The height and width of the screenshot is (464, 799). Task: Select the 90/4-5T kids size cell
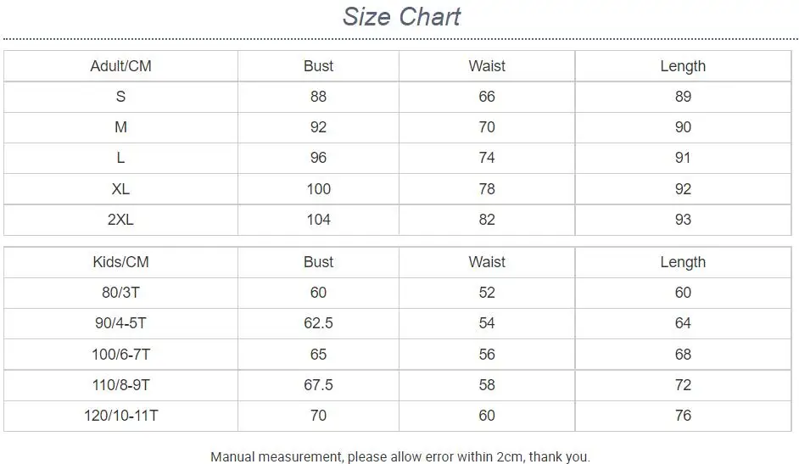tap(120, 323)
